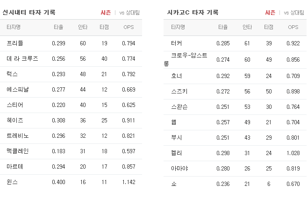Open batter 터커 entry
Viewport: 307px width, 199px height.
(x=177, y=43)
